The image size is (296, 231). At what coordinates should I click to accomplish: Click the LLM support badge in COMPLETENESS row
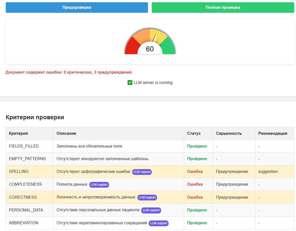click(x=99, y=185)
